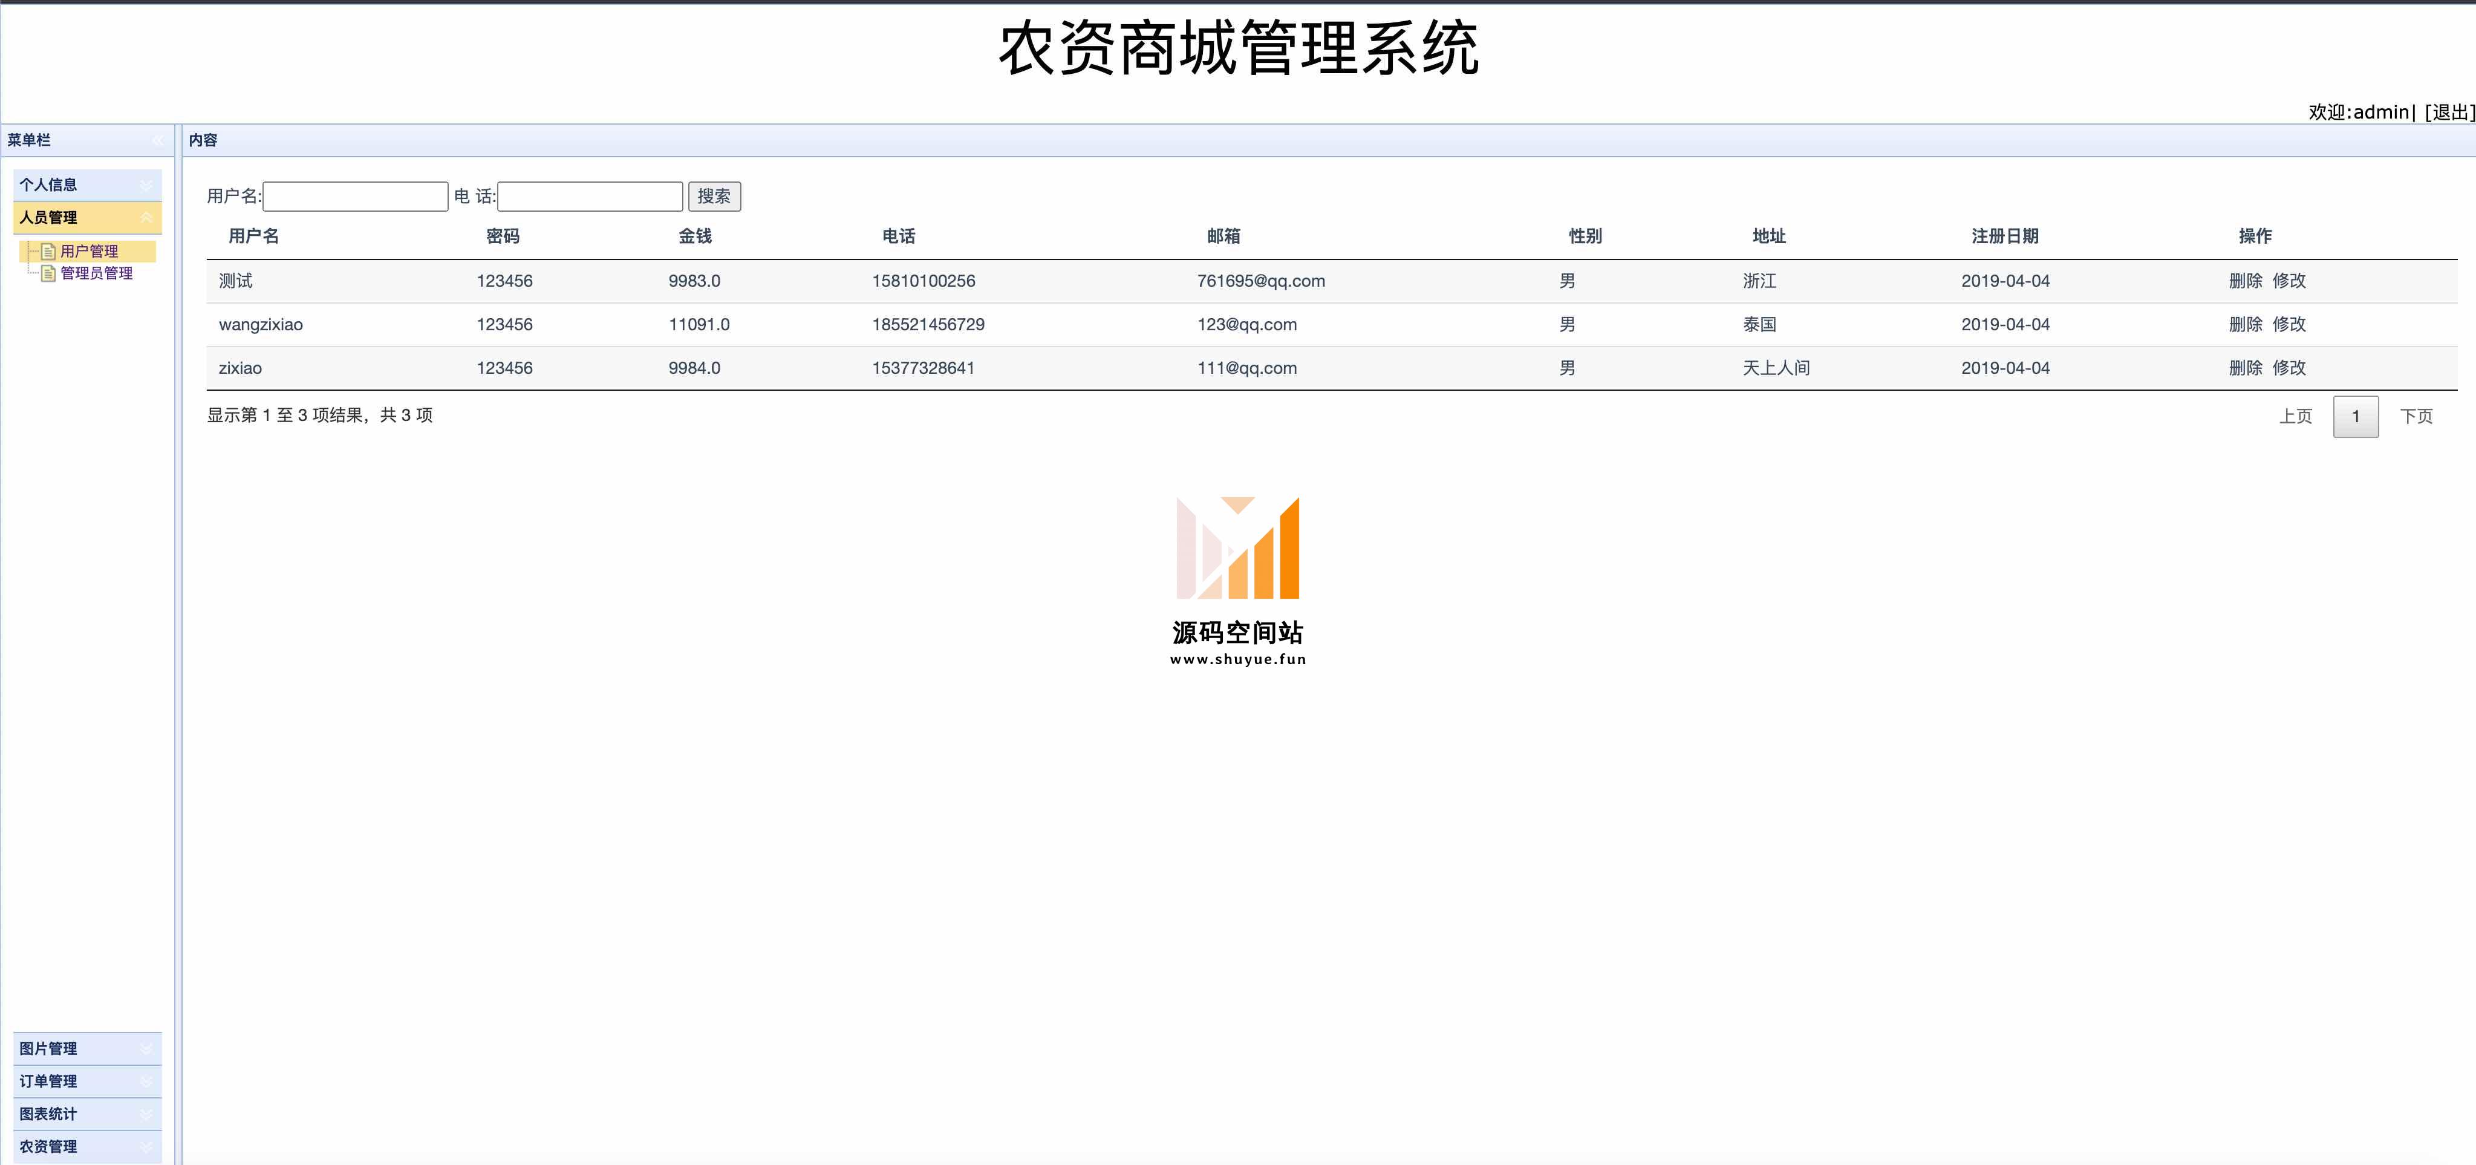Click the 欢迎:admin welcome text
This screenshot has height=1165, width=2476.
[x=2359, y=113]
